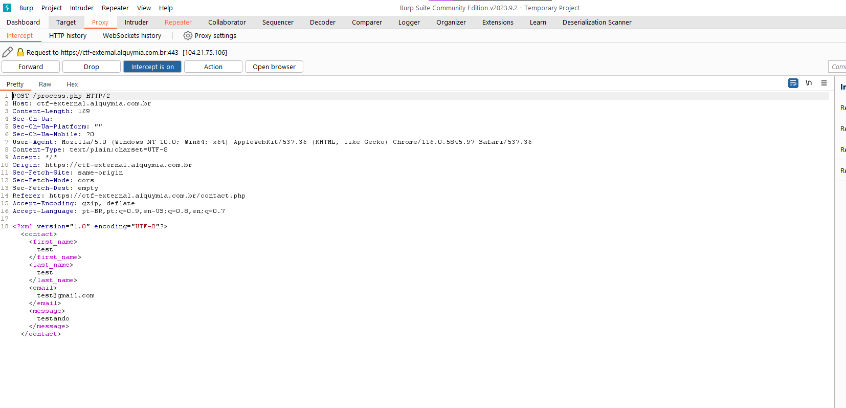
Task: Select the Proxy main tab
Action: point(100,22)
